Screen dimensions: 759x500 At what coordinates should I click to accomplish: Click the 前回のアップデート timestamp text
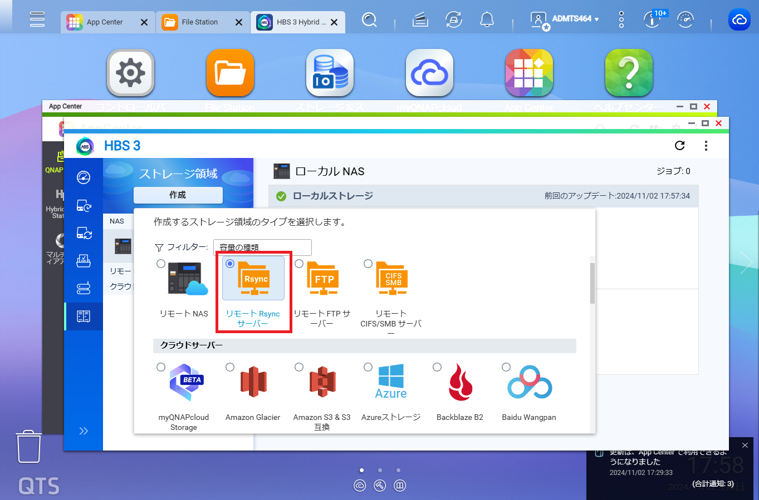[x=617, y=196]
